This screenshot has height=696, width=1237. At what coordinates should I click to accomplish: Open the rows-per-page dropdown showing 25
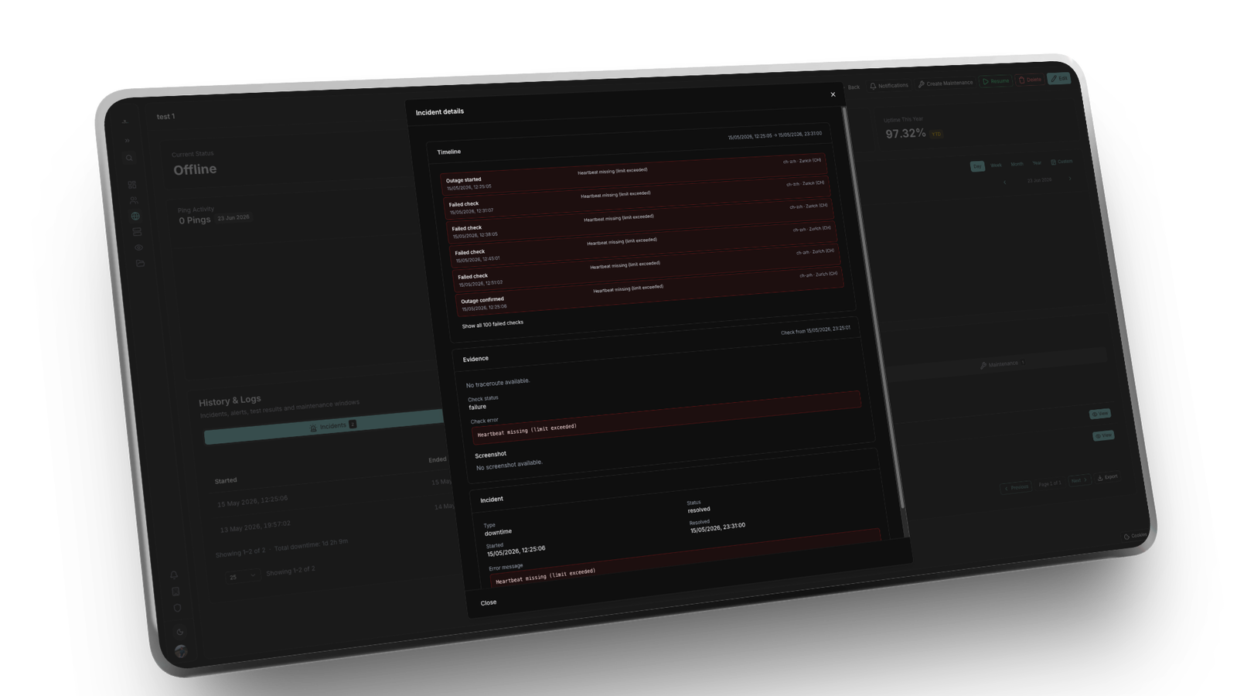(x=241, y=576)
